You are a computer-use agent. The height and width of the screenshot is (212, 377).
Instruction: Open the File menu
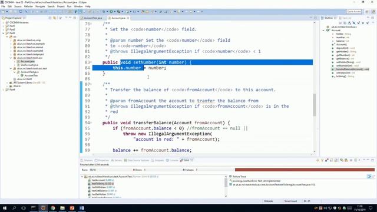click(3, 6)
